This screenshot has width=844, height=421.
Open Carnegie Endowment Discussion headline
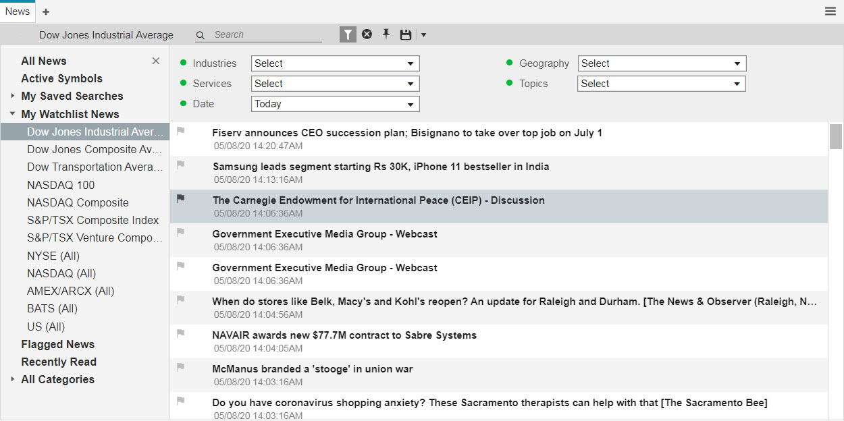pos(379,200)
